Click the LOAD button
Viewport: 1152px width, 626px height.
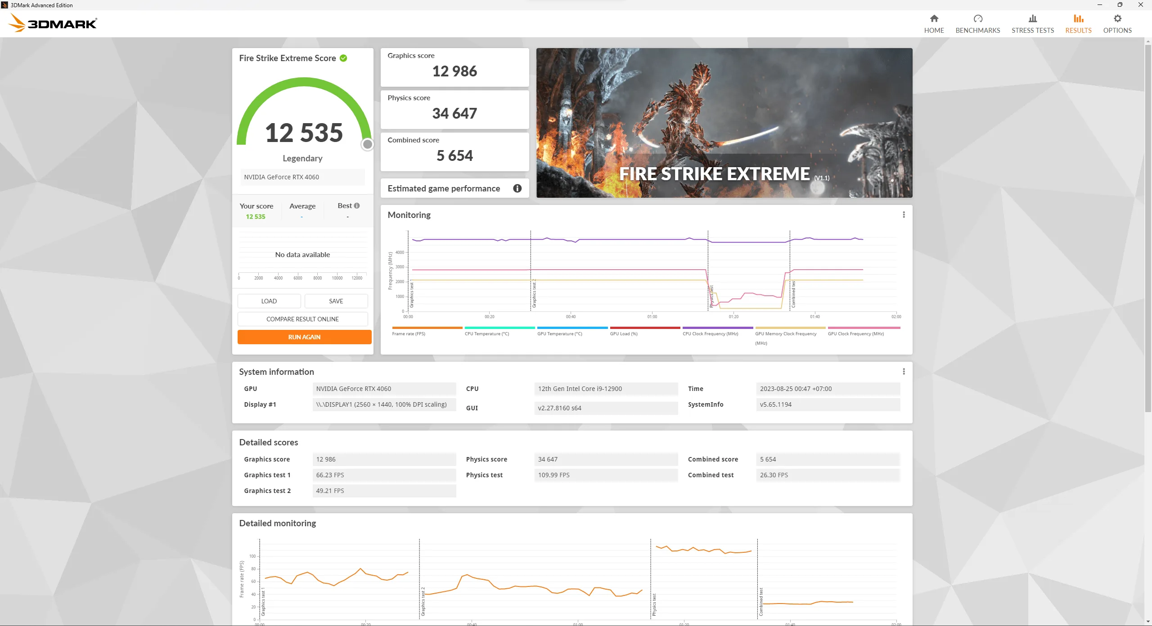tap(269, 301)
